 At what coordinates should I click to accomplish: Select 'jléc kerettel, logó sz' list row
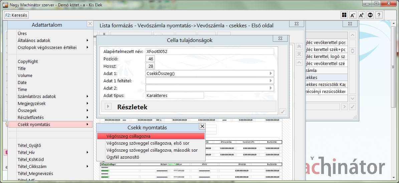pos(327,56)
